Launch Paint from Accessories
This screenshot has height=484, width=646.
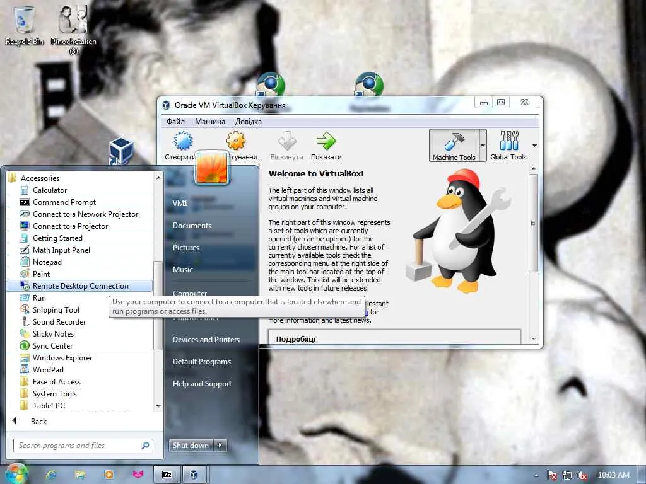[x=41, y=274]
